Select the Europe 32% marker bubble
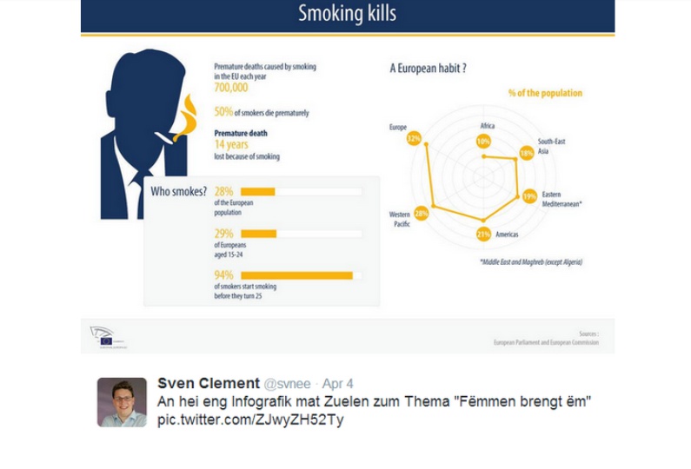691x469 pixels. click(414, 139)
